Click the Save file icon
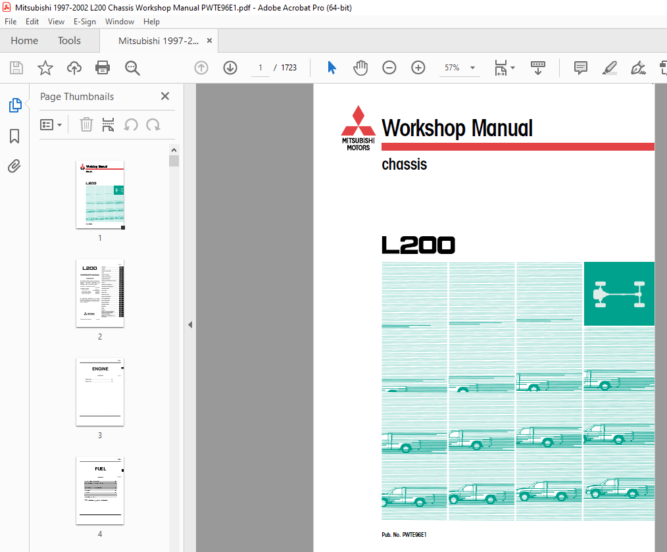Screen dimensions: 667x552 tap(16, 68)
